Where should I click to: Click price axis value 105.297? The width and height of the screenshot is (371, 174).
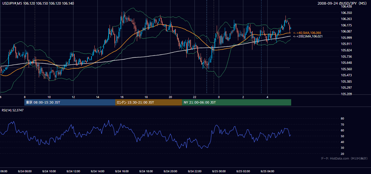pos(346,88)
